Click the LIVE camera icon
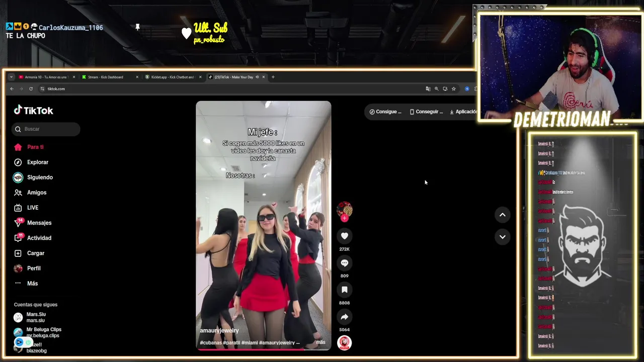Viewport: 644px width, 362px height. pyautogui.click(x=18, y=208)
